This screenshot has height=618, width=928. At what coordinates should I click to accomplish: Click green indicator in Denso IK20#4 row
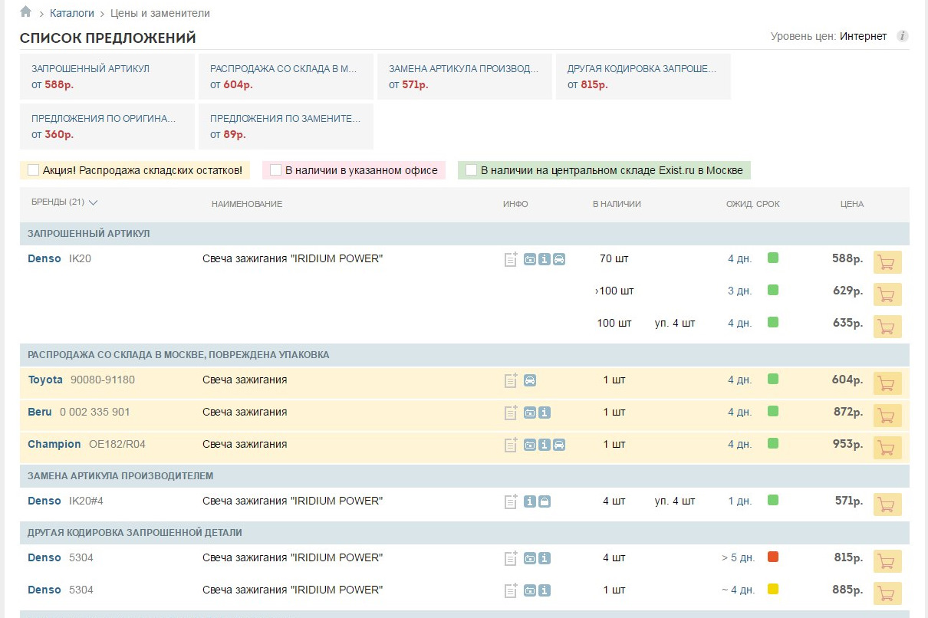[773, 500]
